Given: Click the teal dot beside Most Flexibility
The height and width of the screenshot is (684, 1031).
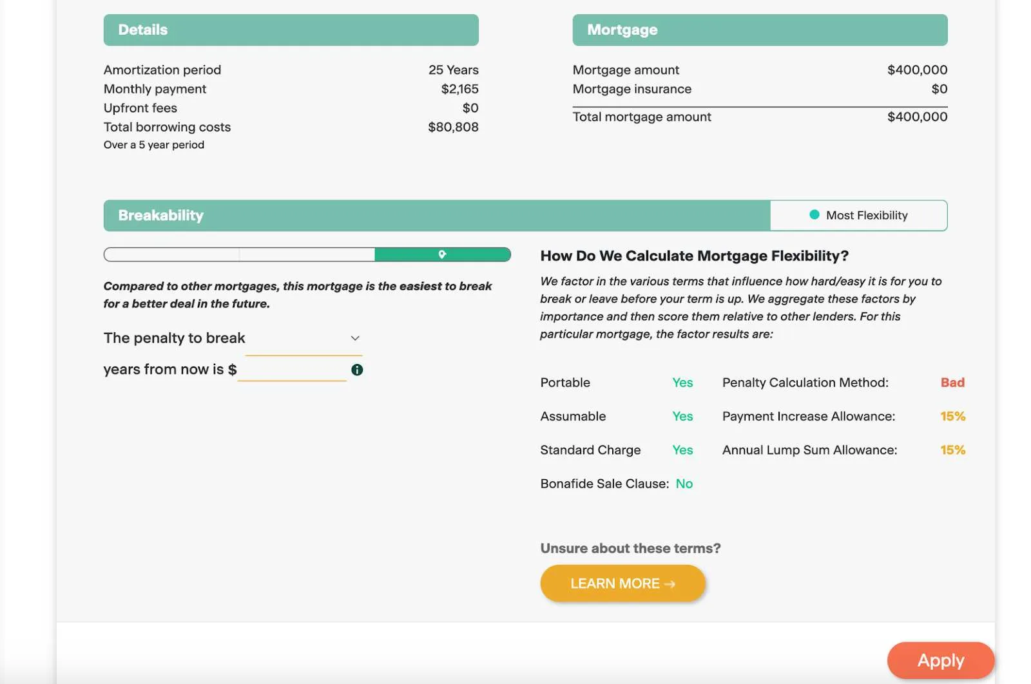Looking at the screenshot, I should [x=814, y=215].
